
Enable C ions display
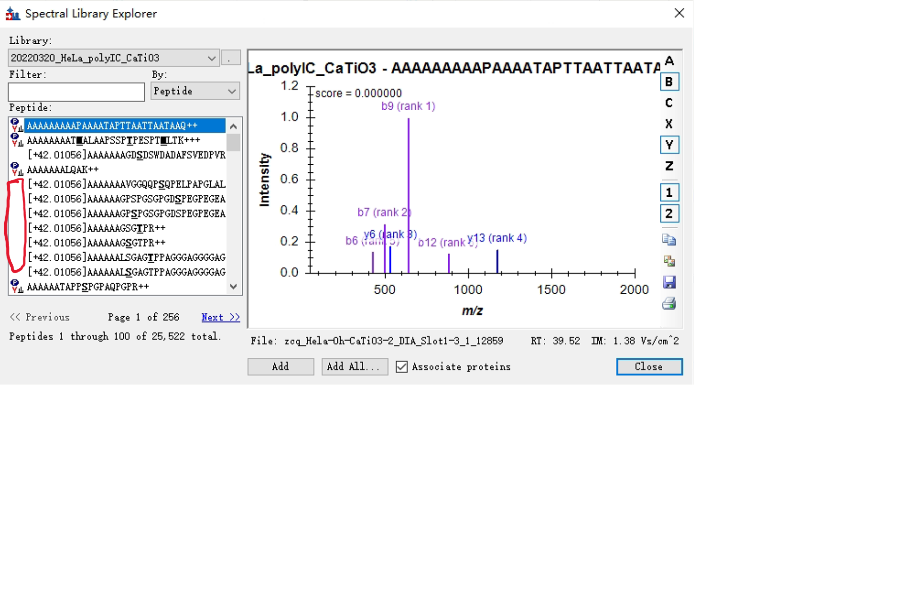tap(669, 103)
